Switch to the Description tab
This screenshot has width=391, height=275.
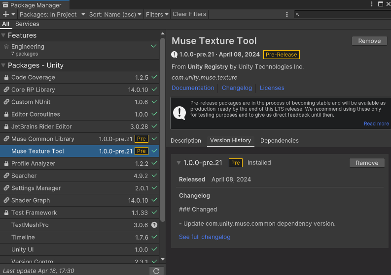[186, 141]
